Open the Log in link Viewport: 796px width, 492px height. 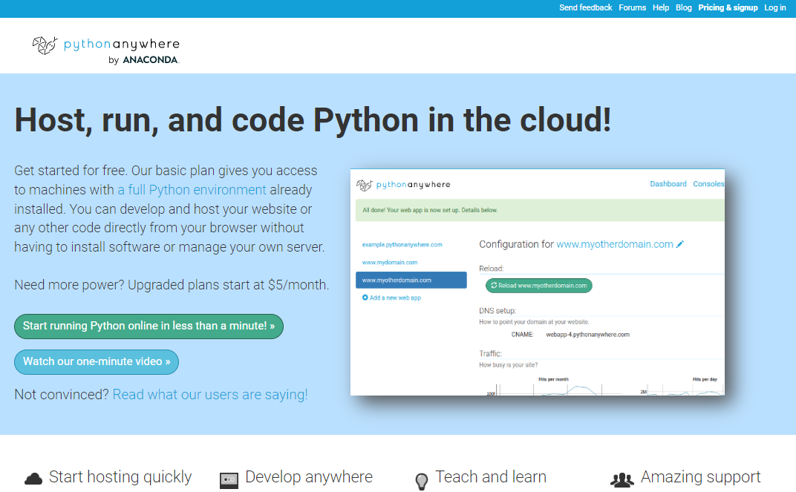coord(775,7)
